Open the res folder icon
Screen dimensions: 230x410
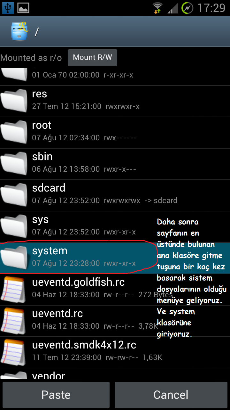[x=14, y=100]
